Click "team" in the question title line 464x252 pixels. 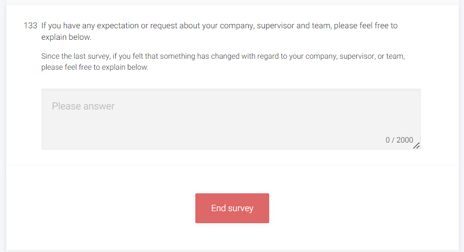pyautogui.click(x=321, y=25)
